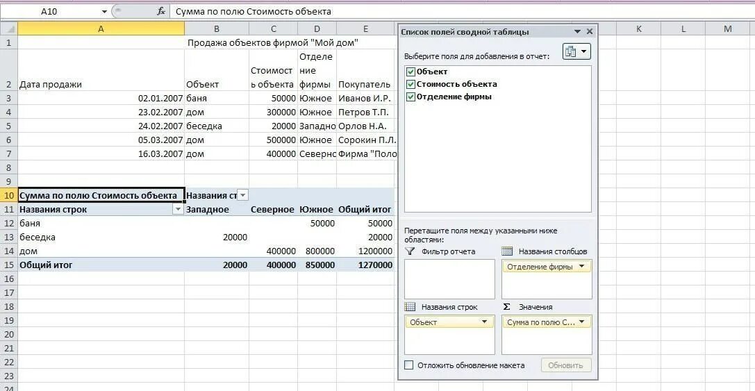Open the Name Box dropdown arrow

[x=104, y=11]
